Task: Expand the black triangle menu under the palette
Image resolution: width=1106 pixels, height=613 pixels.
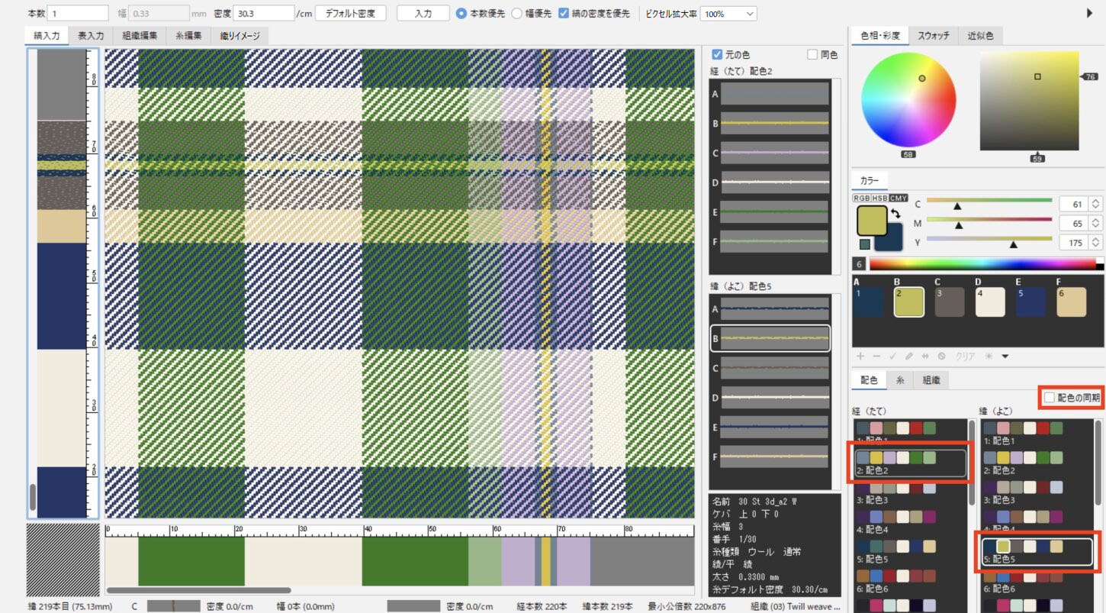Action: point(1005,357)
